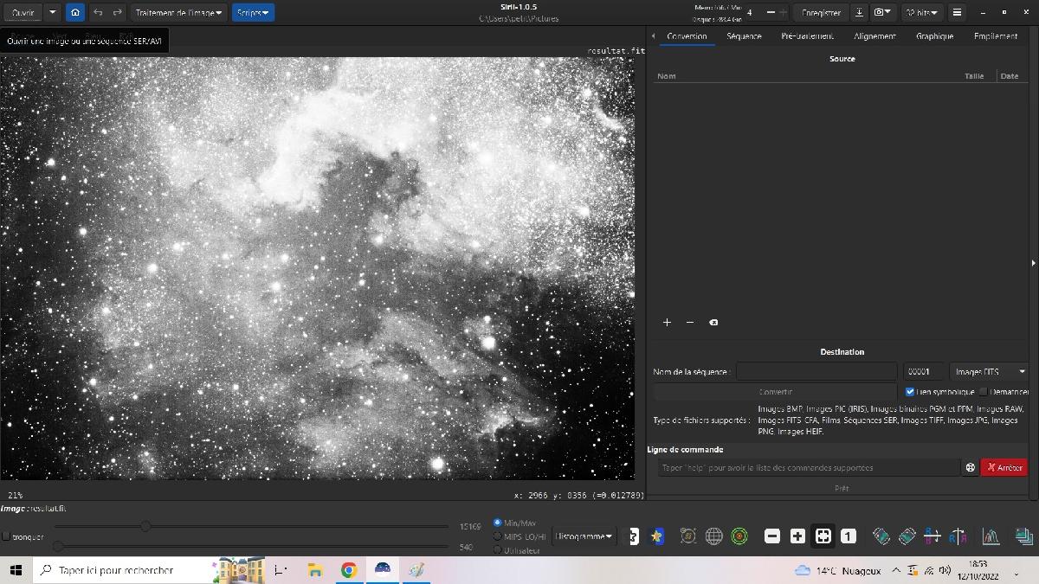Open the 32 bits depth dropdown
This screenshot has height=584, width=1039.
(920, 12)
